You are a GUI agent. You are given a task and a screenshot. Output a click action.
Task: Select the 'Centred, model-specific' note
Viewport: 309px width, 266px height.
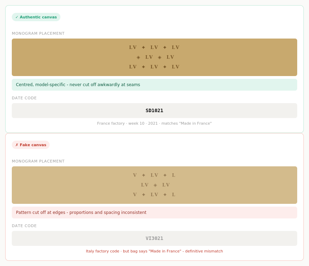pyautogui.click(x=154, y=85)
